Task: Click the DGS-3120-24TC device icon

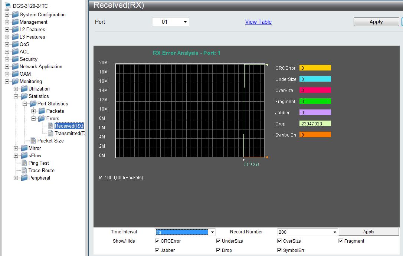Action: click(7, 6)
